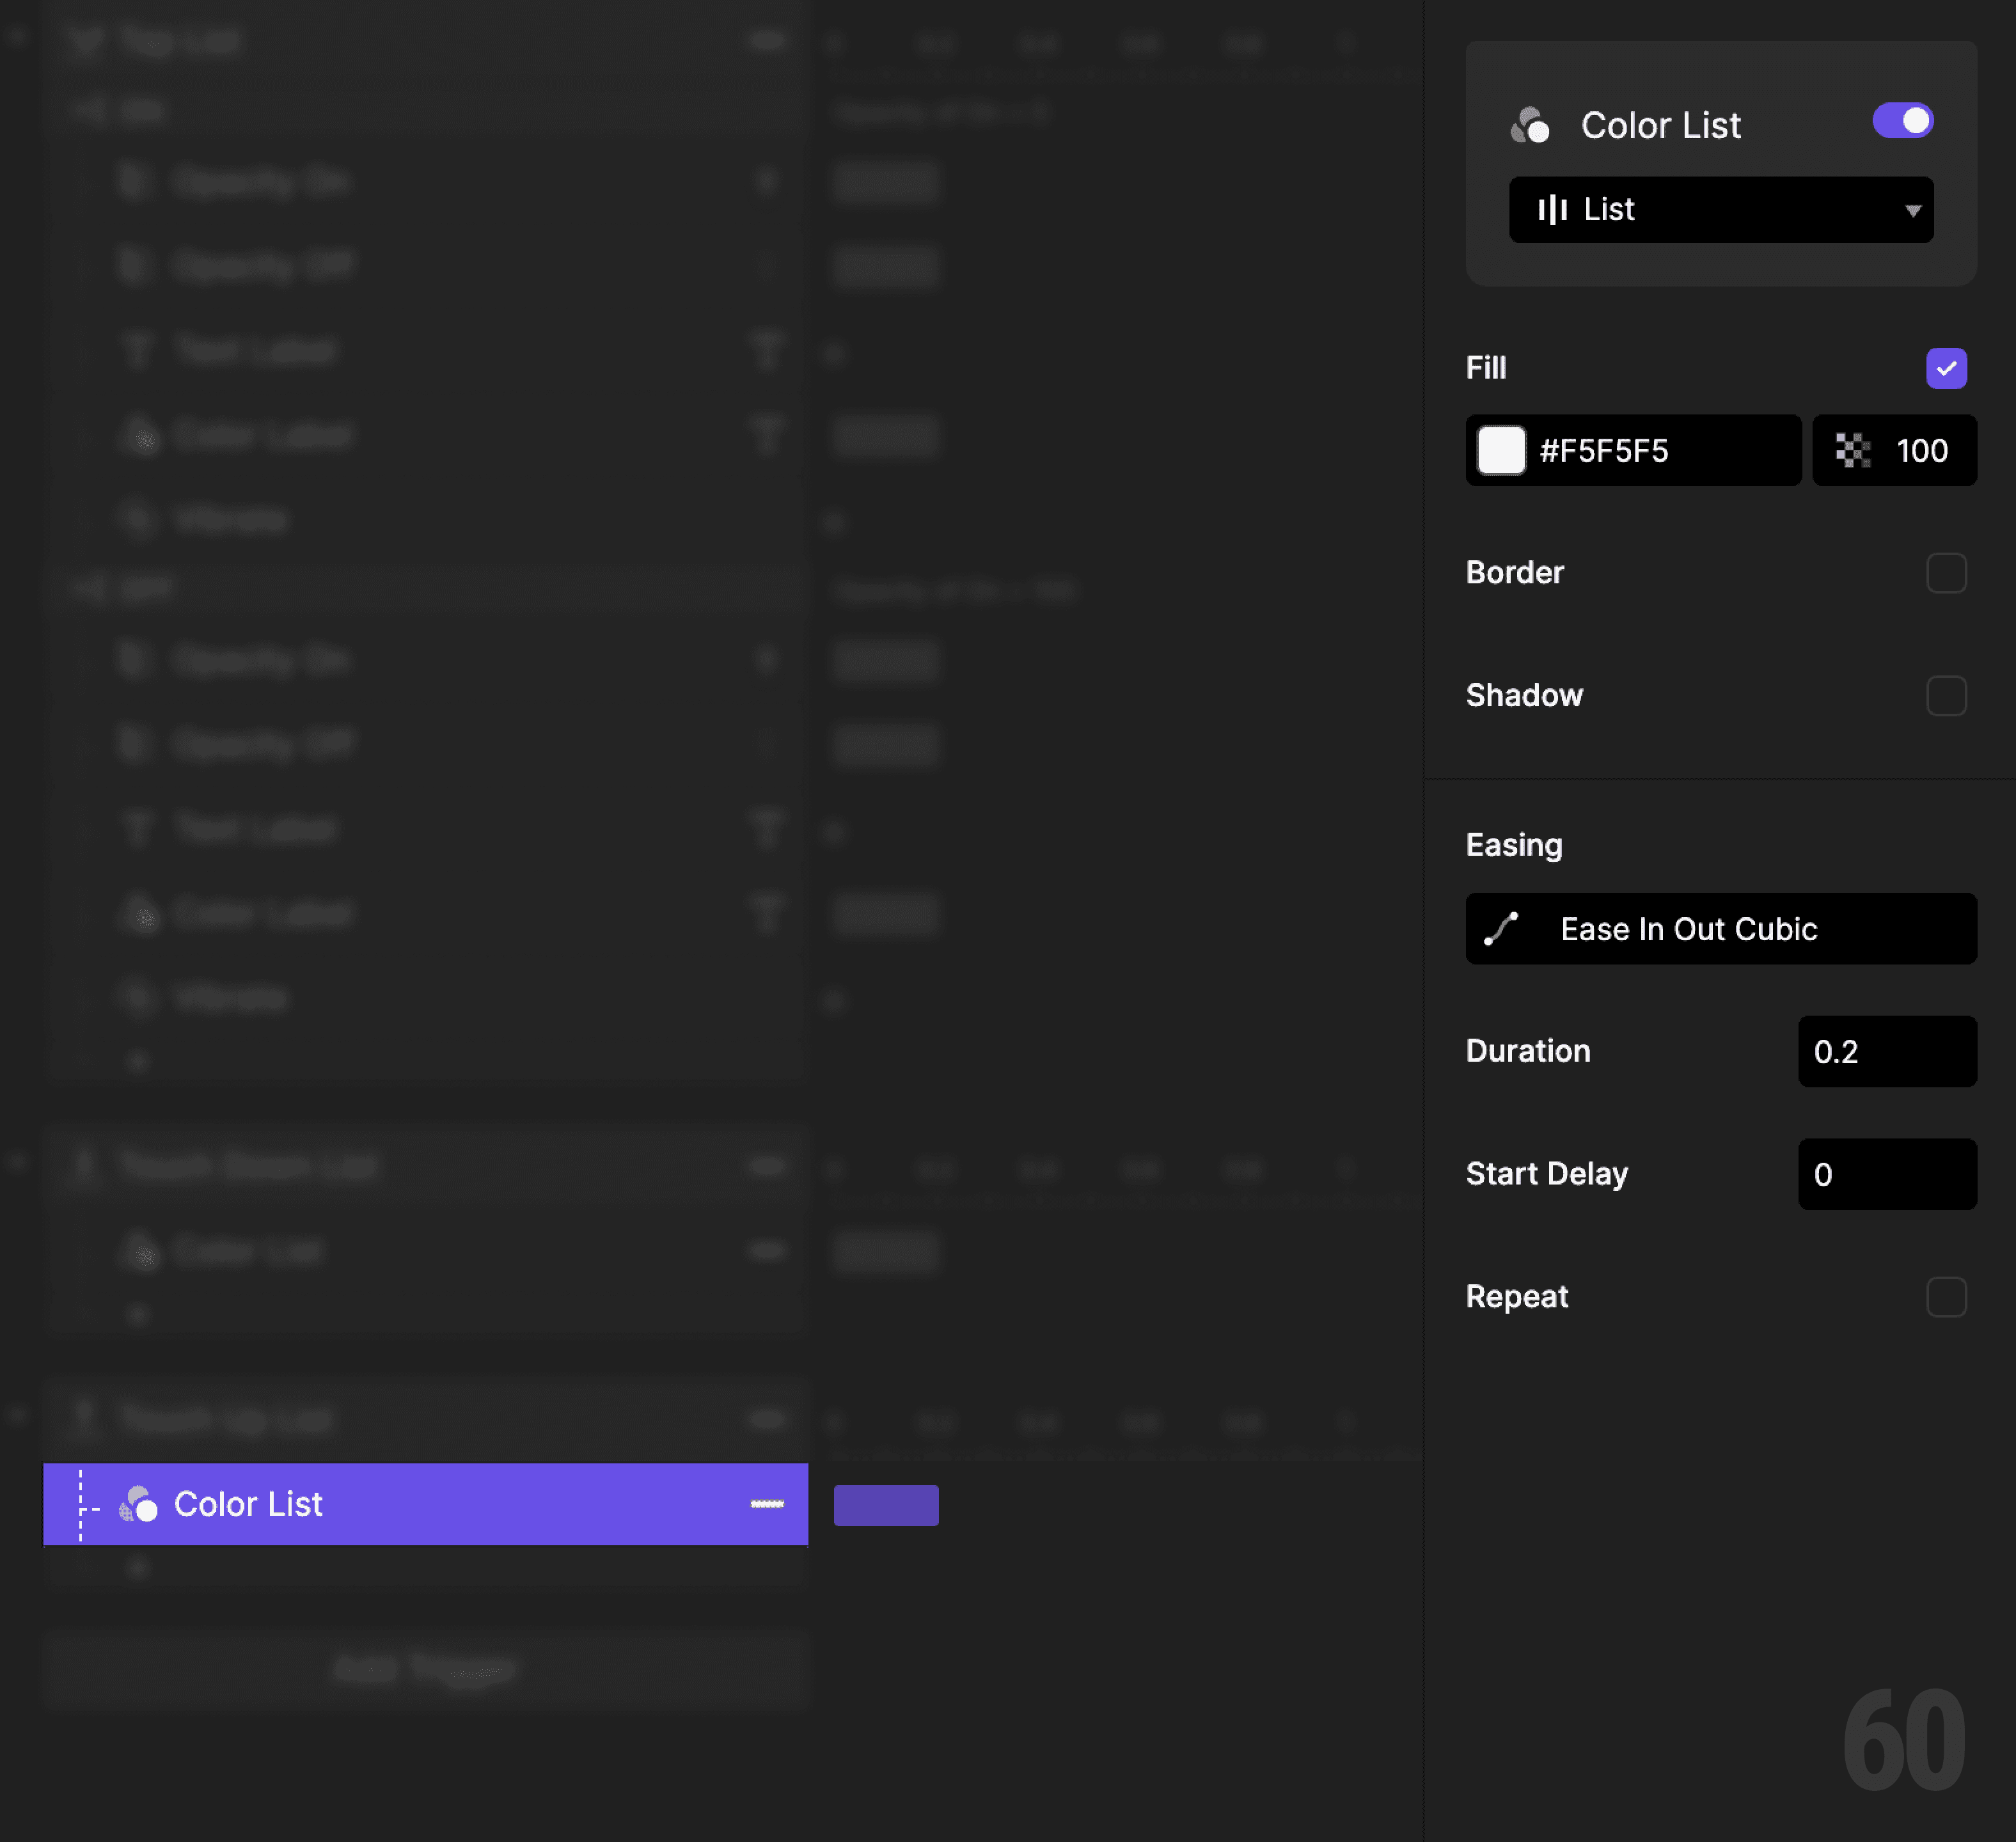
Task: Click the Start Delay input field
Action: (1886, 1174)
